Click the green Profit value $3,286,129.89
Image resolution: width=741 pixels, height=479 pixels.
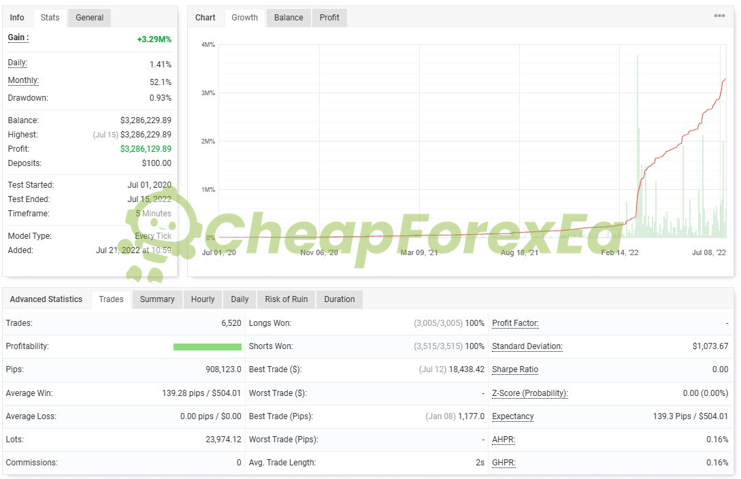coord(146,149)
